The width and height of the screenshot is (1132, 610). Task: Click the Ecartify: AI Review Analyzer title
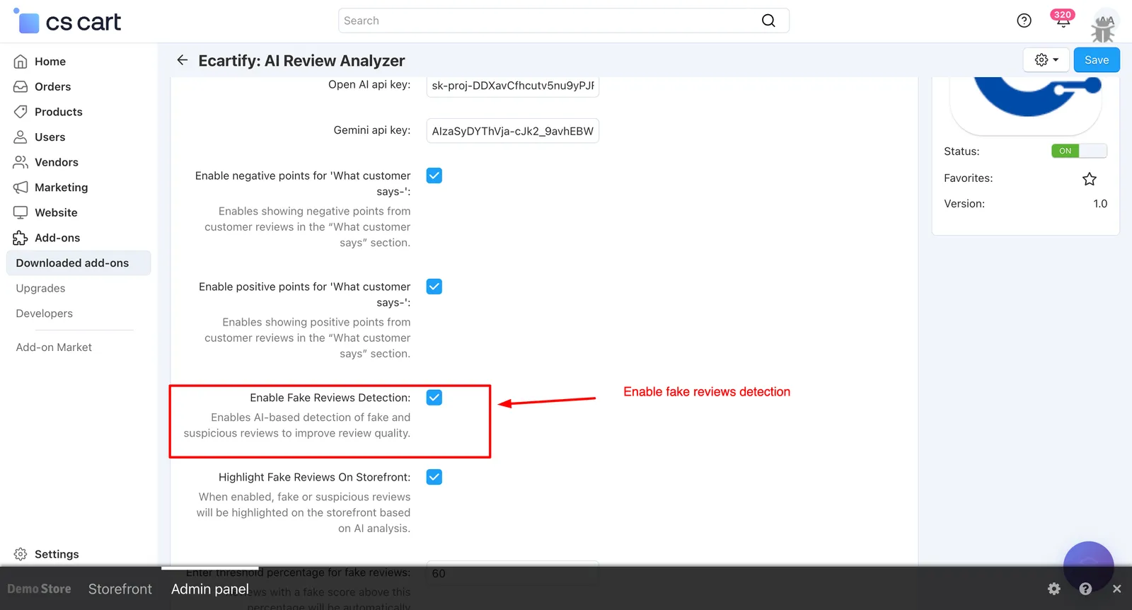click(x=301, y=61)
